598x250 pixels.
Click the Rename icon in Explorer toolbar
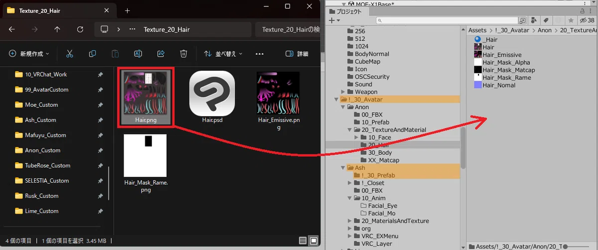[138, 54]
